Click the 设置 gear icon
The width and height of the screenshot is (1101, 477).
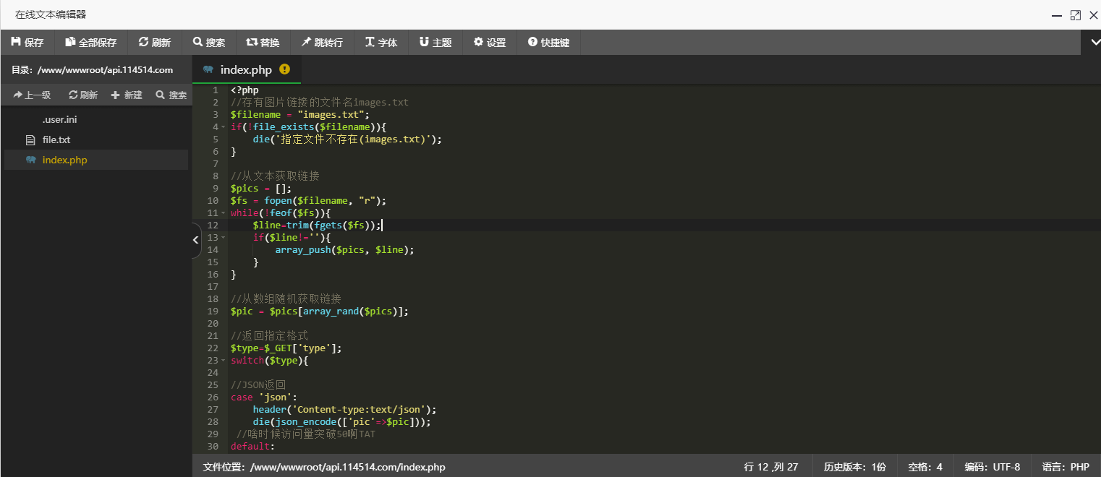coord(478,42)
